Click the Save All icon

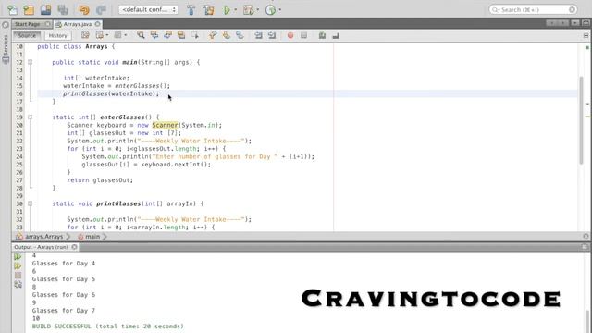point(63,10)
